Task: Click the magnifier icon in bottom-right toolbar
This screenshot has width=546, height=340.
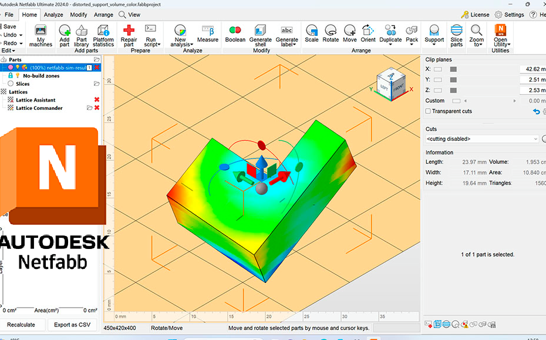Action: (456, 325)
